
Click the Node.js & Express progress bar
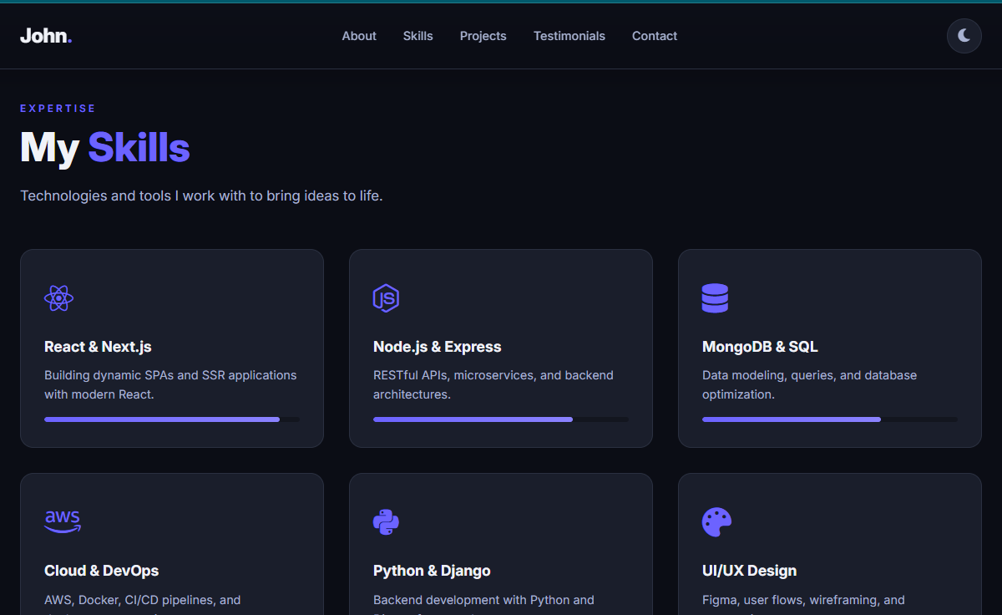click(501, 419)
